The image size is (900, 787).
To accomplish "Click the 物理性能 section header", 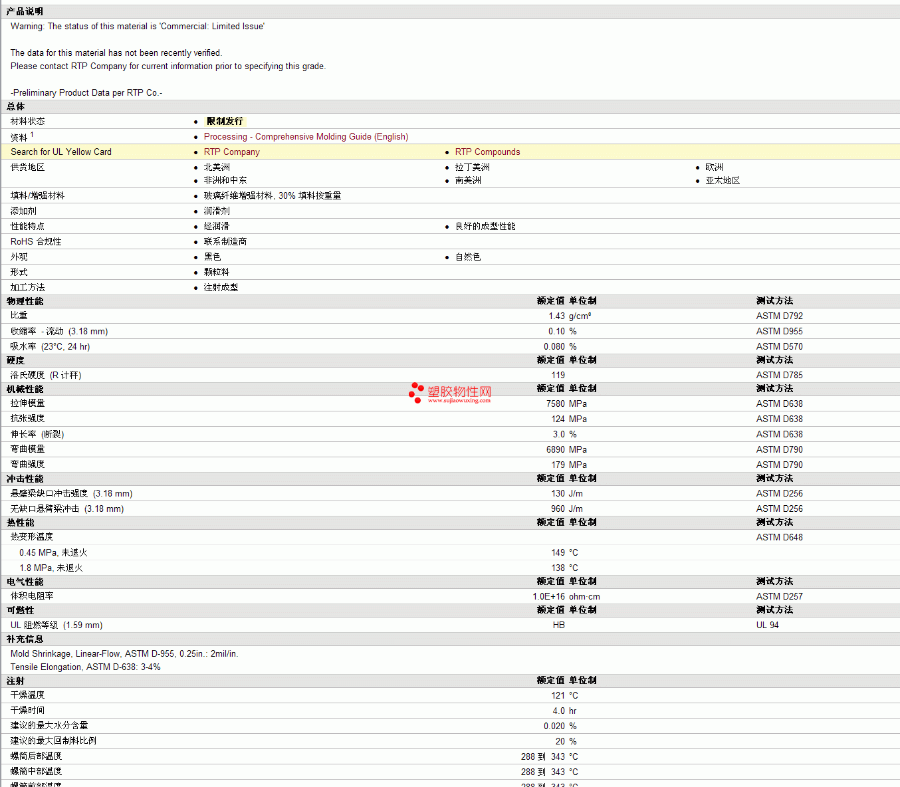I will (25, 301).
